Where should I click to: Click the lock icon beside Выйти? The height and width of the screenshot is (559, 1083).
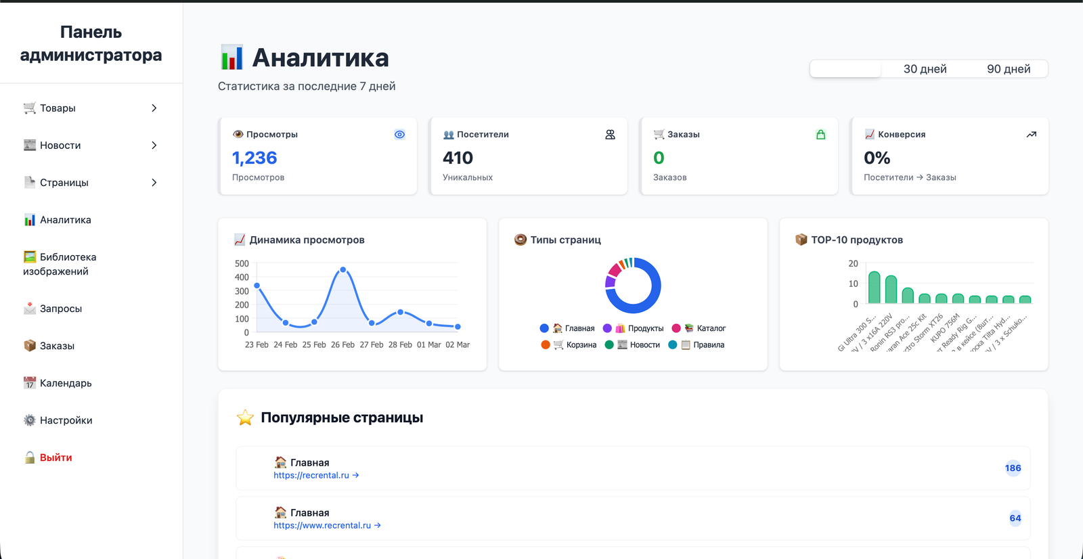[30, 457]
